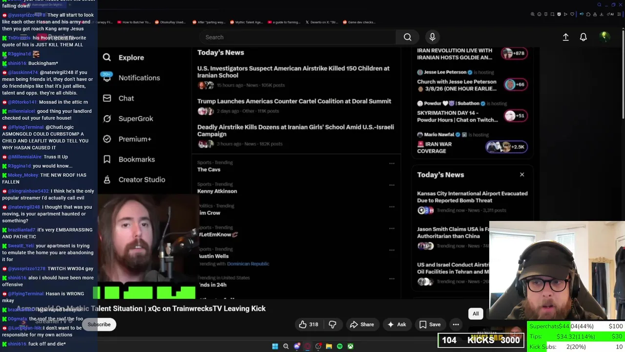Click the Dominican Republic trending link
The height and width of the screenshot is (352, 625).
248,264
